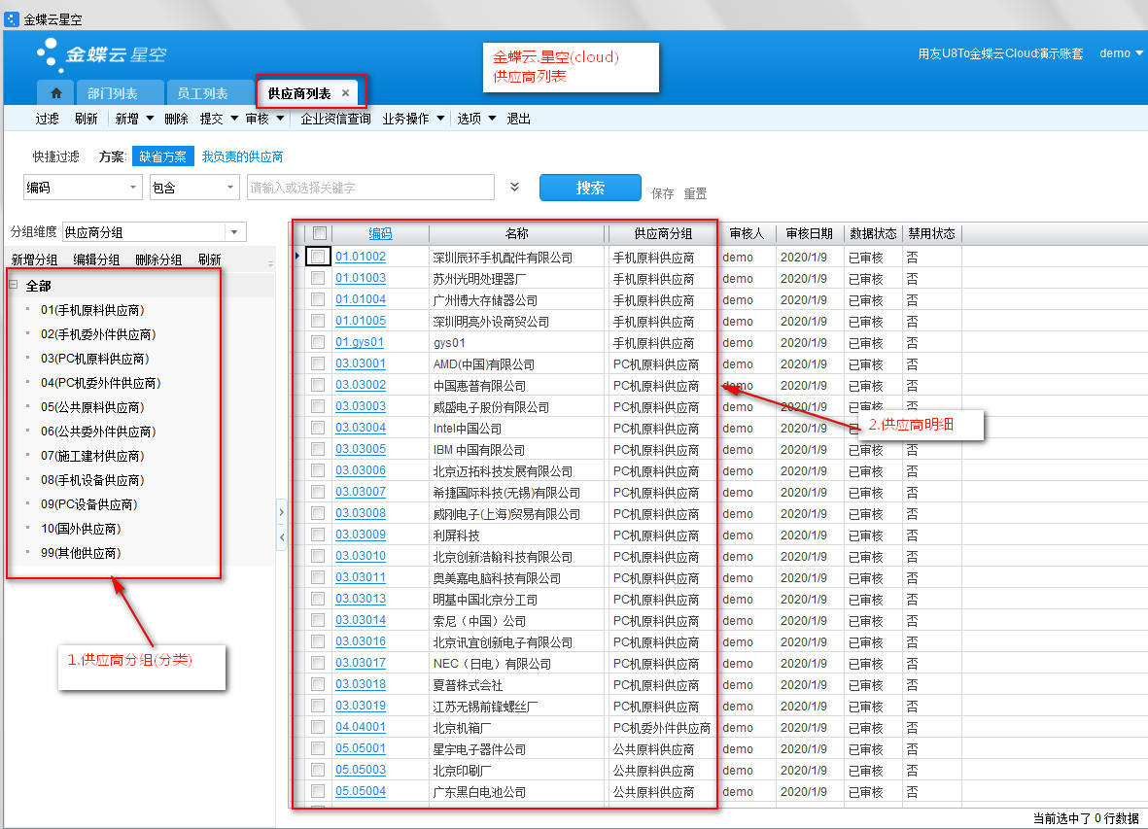The height and width of the screenshot is (829, 1148).
Task: Check the row for 01.01003
Action: coord(318,279)
